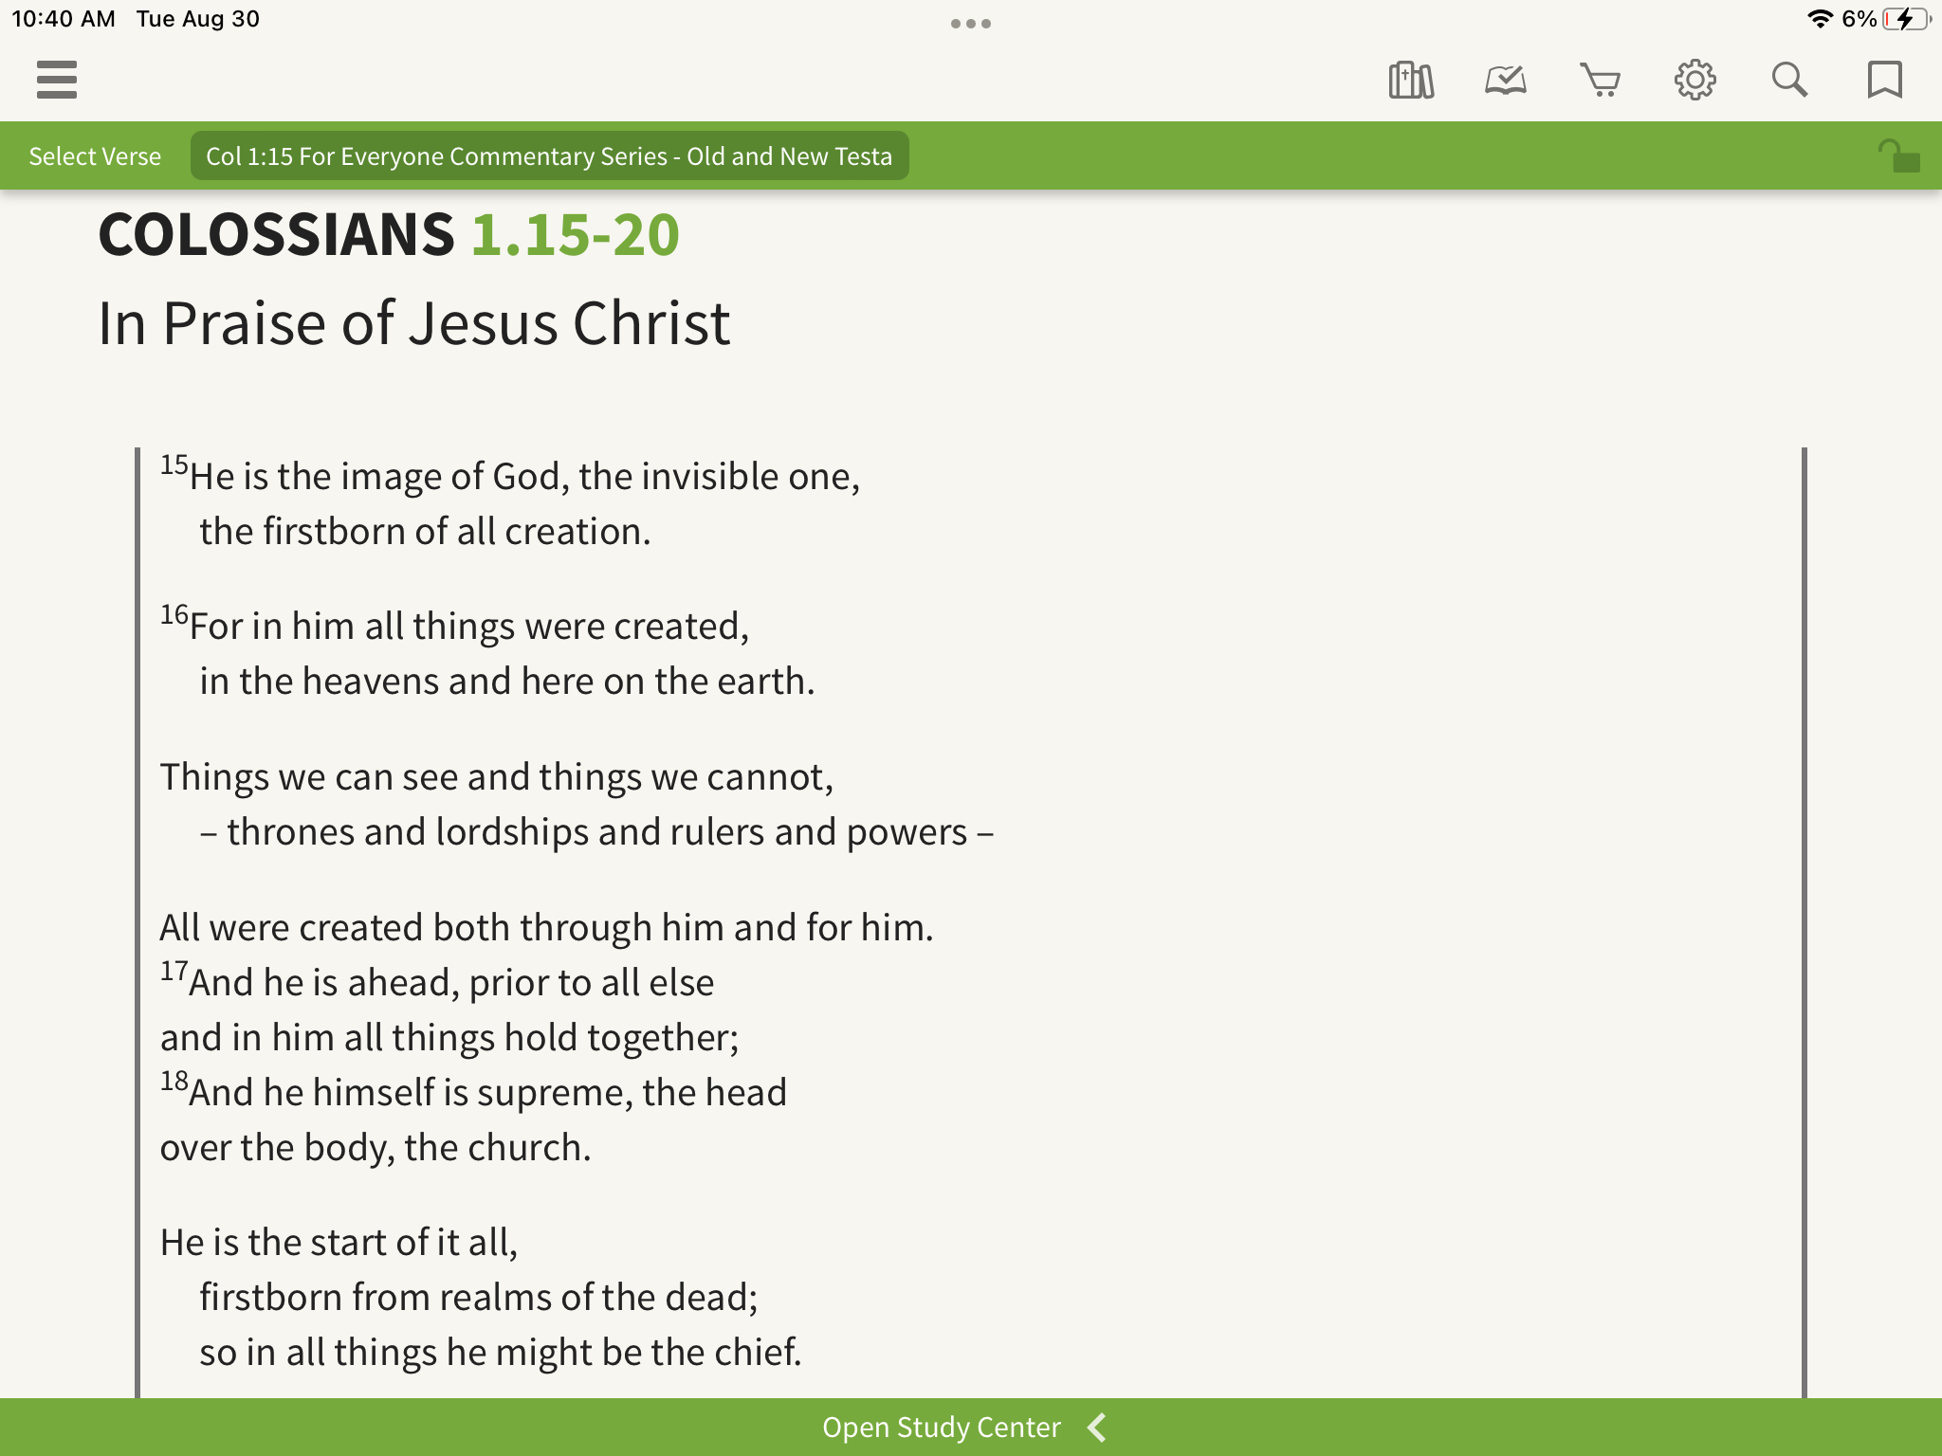
Task: Tap the bookmark icon
Action: (x=1884, y=80)
